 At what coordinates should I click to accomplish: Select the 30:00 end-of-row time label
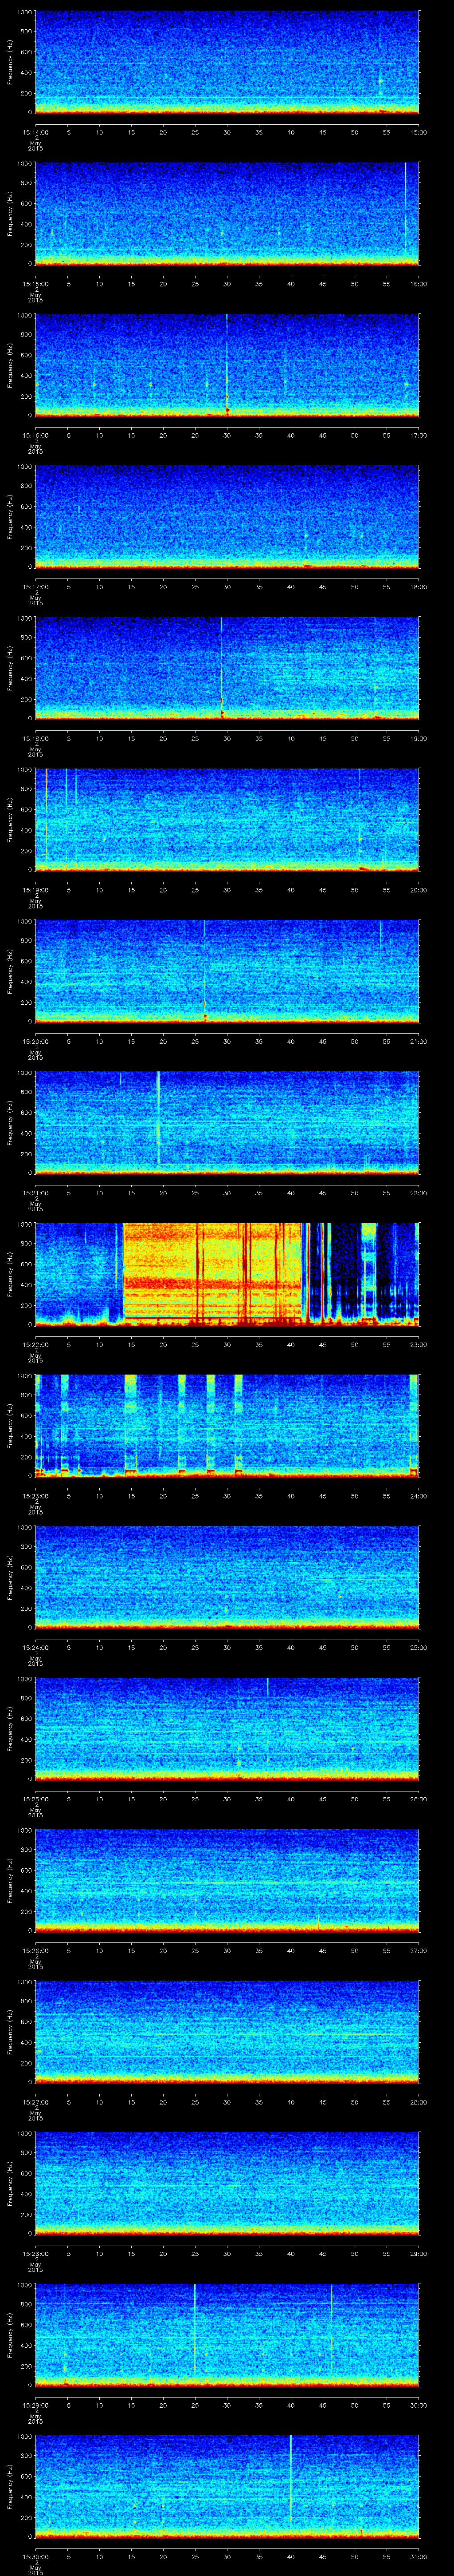[x=418, y=2405]
